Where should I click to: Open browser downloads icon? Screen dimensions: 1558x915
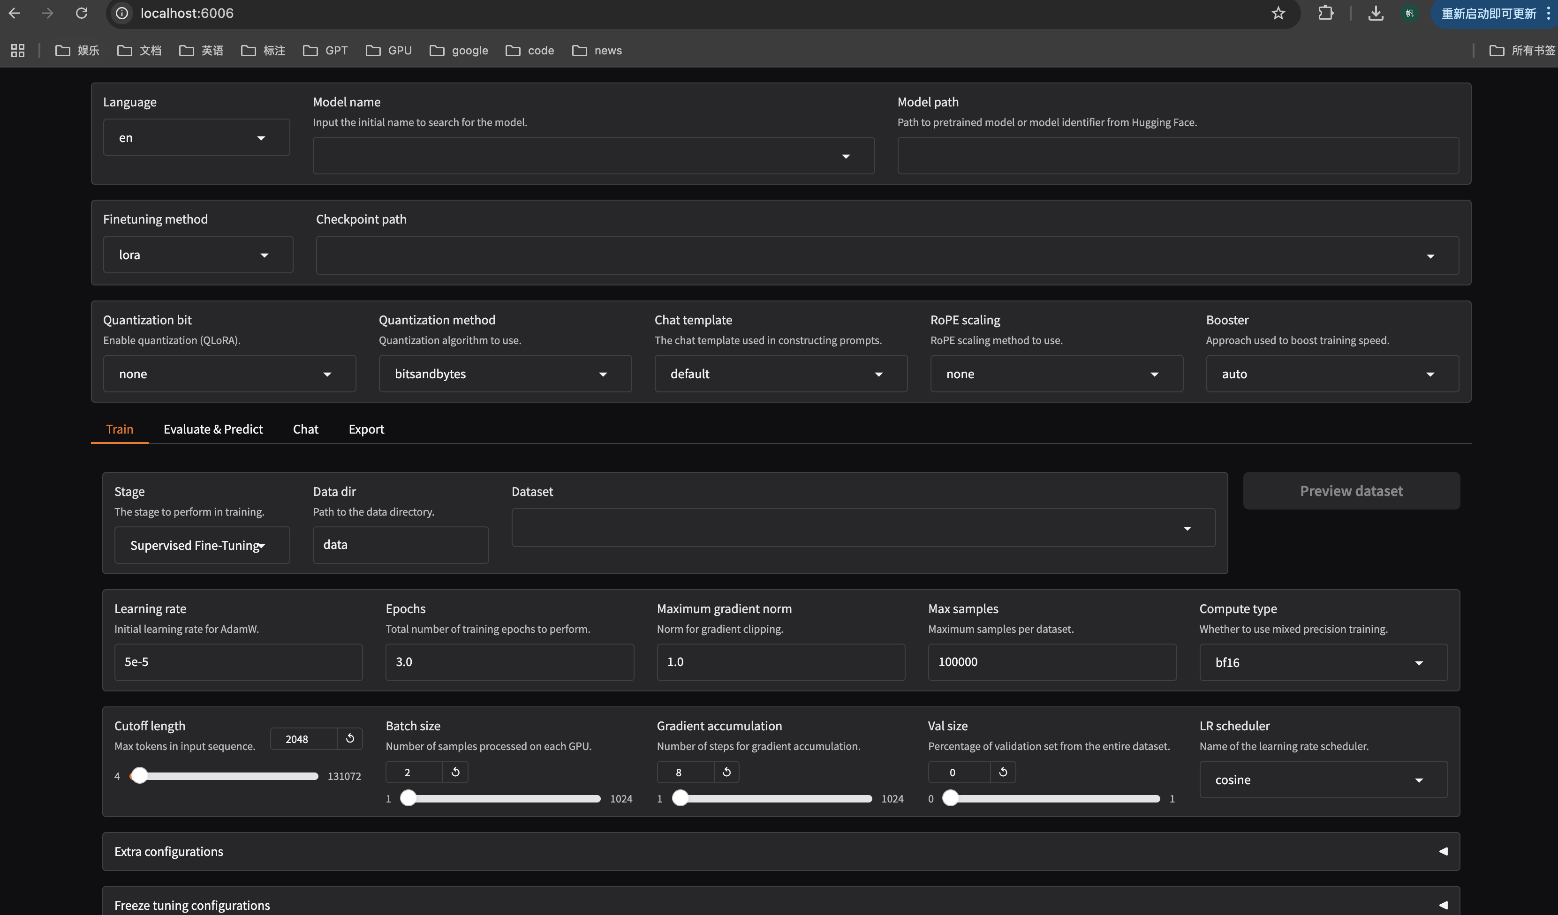[1375, 13]
